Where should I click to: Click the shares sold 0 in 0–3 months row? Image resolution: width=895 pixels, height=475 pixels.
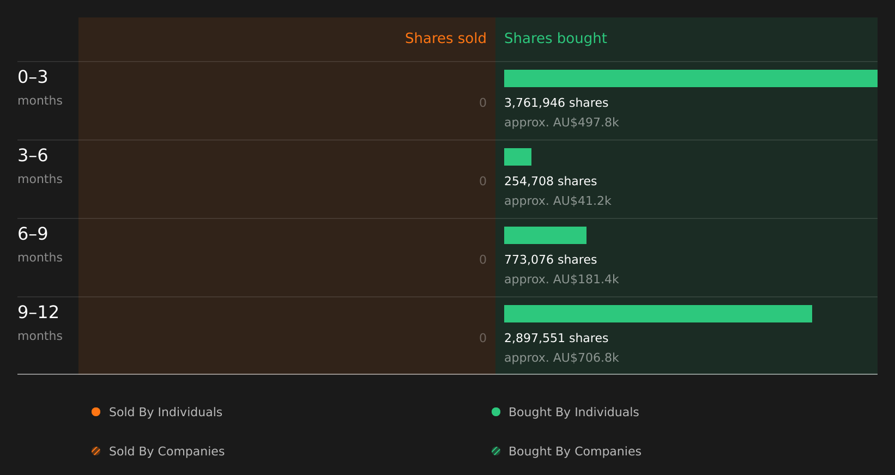click(x=483, y=102)
